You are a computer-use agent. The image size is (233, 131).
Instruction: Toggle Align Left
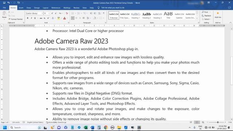coord(73,18)
